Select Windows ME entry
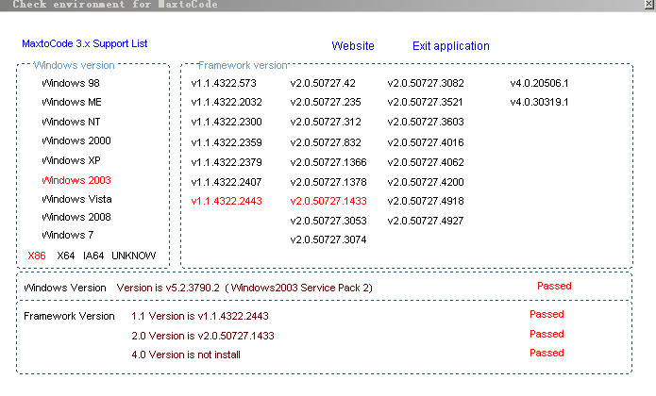Viewport: 656px width, 396px height. (x=72, y=102)
